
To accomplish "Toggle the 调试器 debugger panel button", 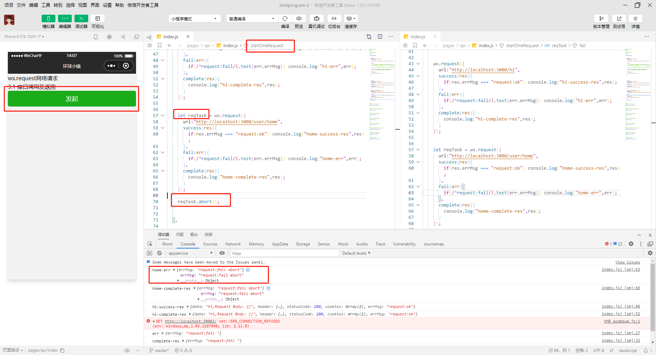I will click(x=81, y=18).
